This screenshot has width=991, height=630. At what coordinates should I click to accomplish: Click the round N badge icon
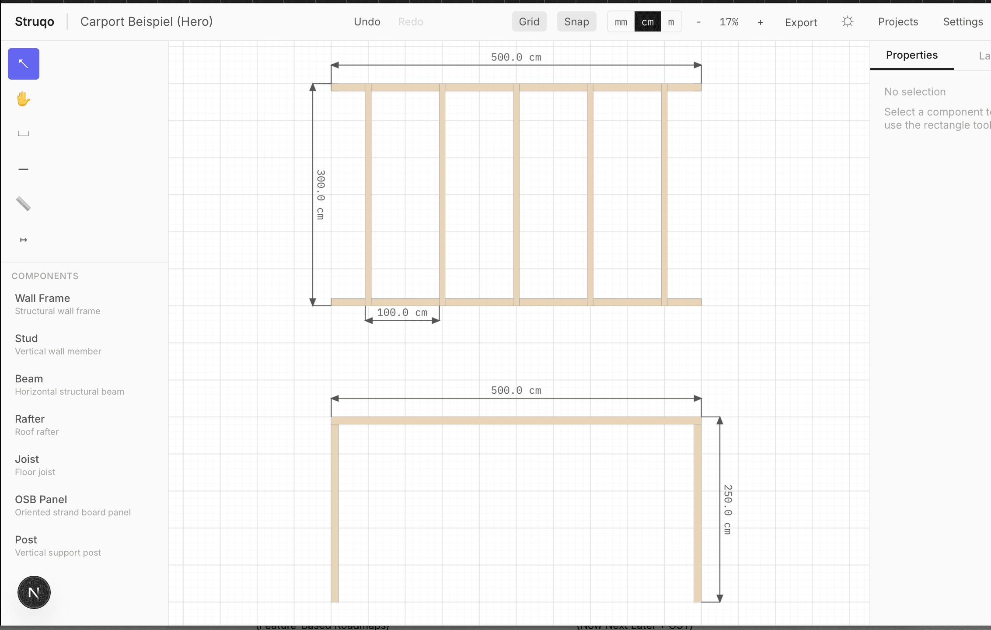pos(34,592)
